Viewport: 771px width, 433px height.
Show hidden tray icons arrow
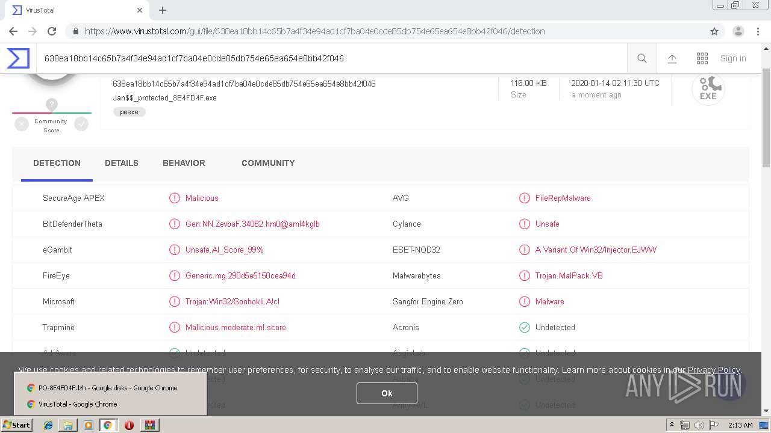pos(672,425)
